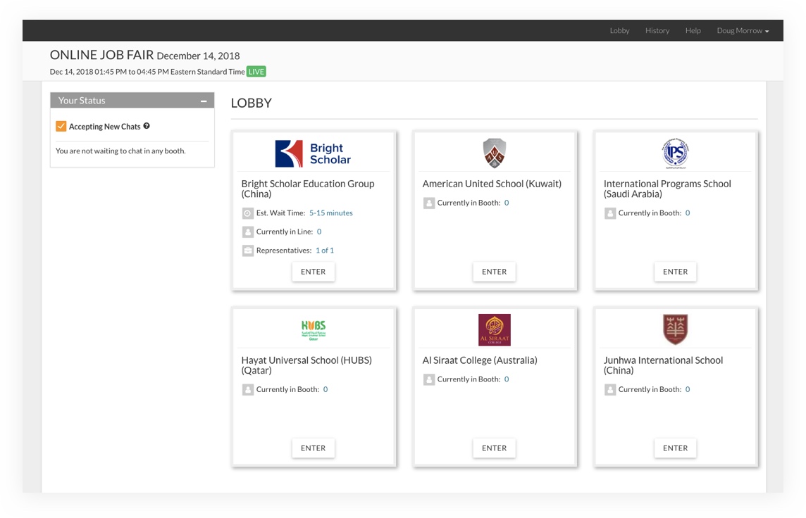The image size is (806, 518).
Task: Click Hayat Universal School (HUBS) (Qatar) title
Action: (x=306, y=365)
